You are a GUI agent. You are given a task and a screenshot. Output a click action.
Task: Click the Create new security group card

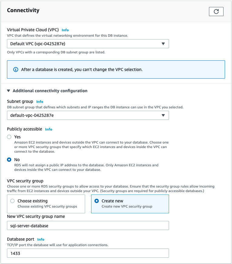point(130,204)
